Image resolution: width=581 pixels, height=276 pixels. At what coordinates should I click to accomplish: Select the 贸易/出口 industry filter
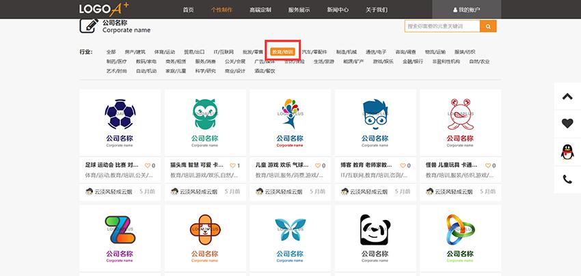(x=194, y=52)
